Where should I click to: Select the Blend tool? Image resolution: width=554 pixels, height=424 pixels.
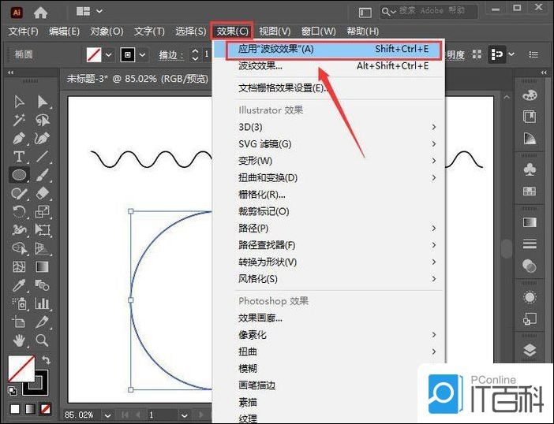pyautogui.click(x=43, y=285)
